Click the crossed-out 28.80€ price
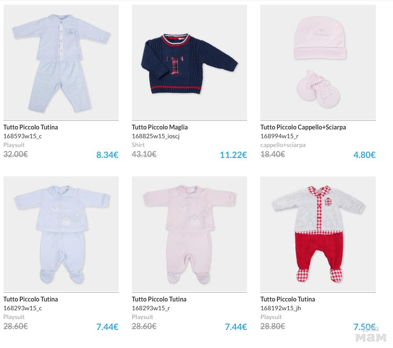Image resolution: width=393 pixels, height=348 pixels. pyautogui.click(x=273, y=326)
